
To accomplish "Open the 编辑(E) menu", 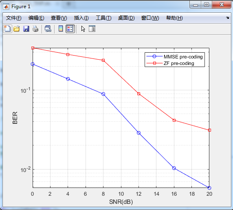I will 36,18.
